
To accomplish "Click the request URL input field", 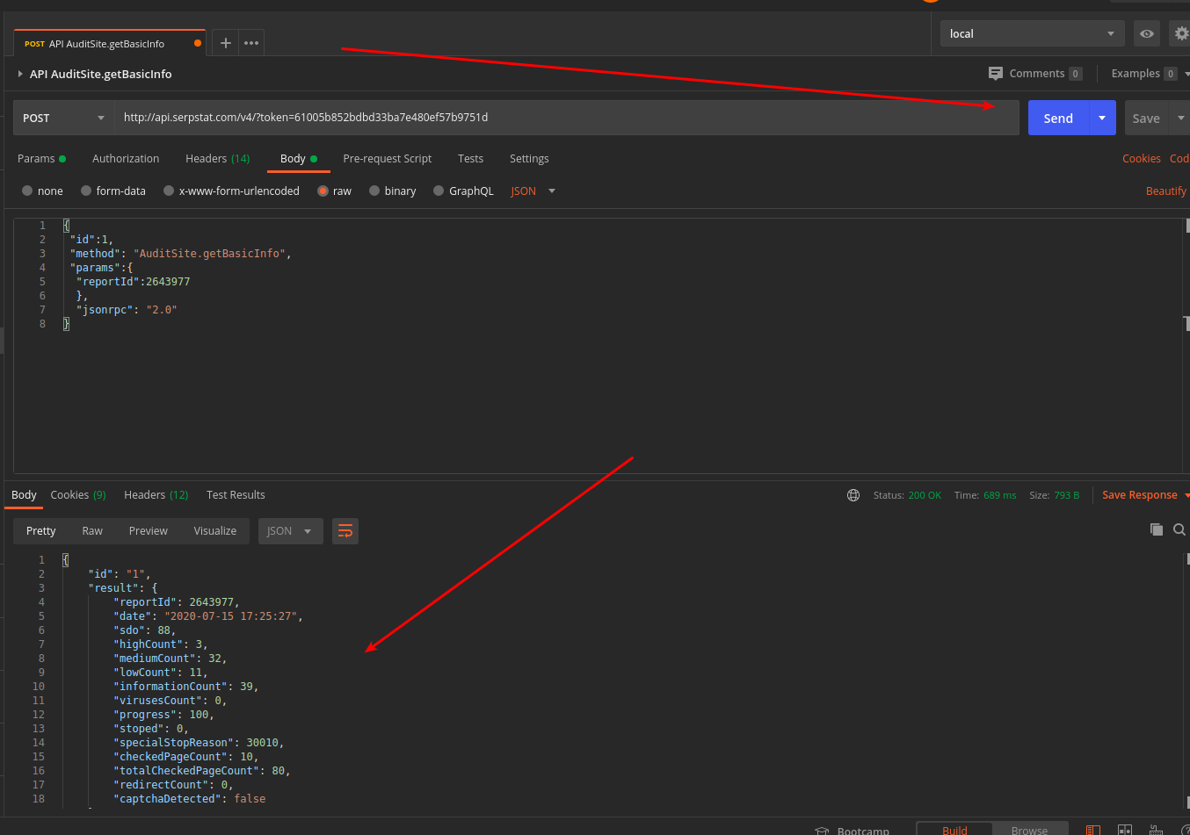I will tap(567, 118).
